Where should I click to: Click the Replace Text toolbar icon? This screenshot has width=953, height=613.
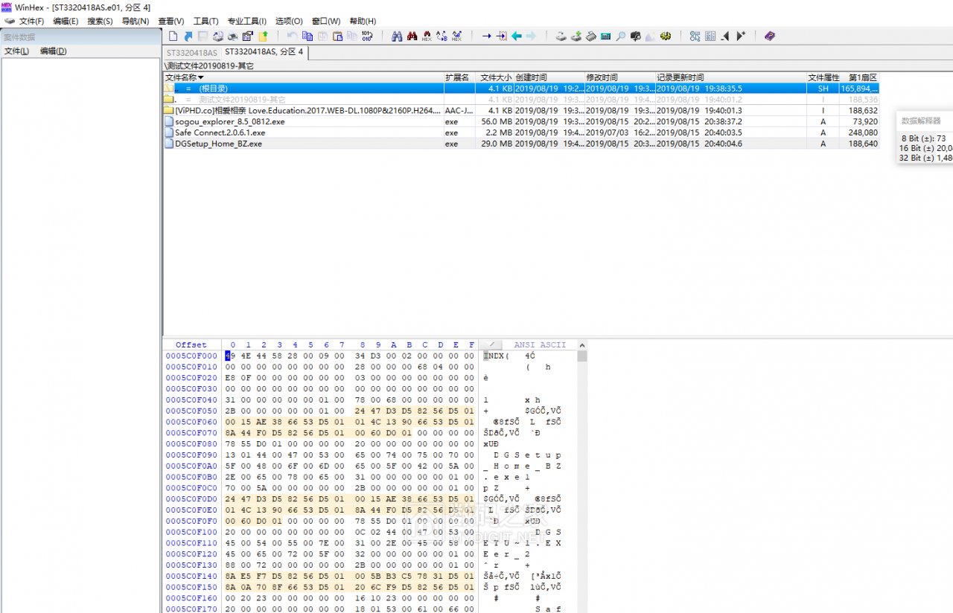(442, 36)
